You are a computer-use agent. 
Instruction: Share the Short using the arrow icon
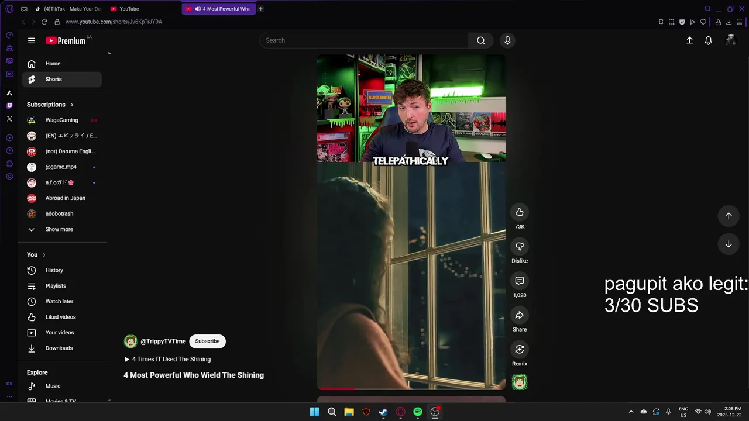click(520, 315)
